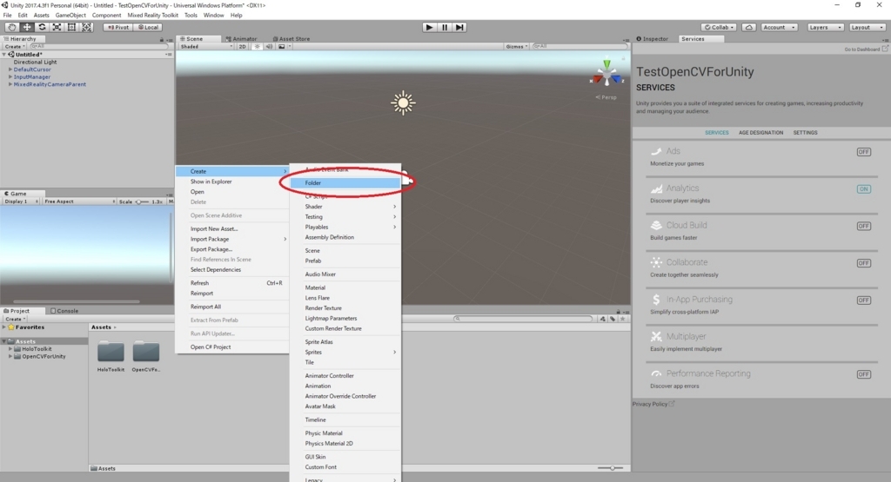
Task: Toggle Cloud Build OFF switch
Action: click(864, 226)
